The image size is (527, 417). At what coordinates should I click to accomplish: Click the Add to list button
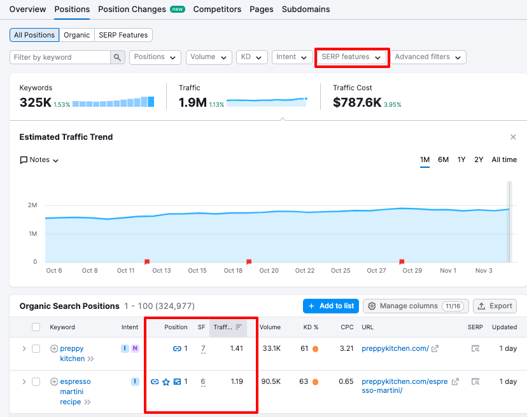click(331, 306)
